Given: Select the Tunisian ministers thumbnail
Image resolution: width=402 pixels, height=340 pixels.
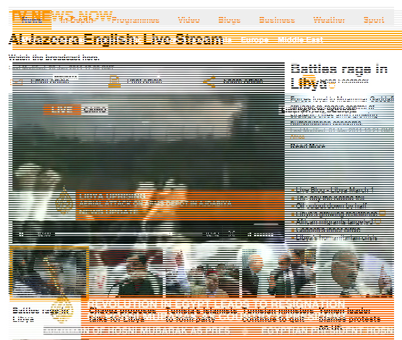Looking at the screenshot, I should click(279, 272).
